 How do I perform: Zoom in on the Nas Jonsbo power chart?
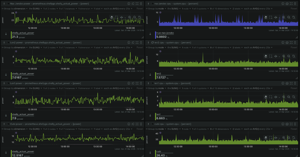[129, 17]
